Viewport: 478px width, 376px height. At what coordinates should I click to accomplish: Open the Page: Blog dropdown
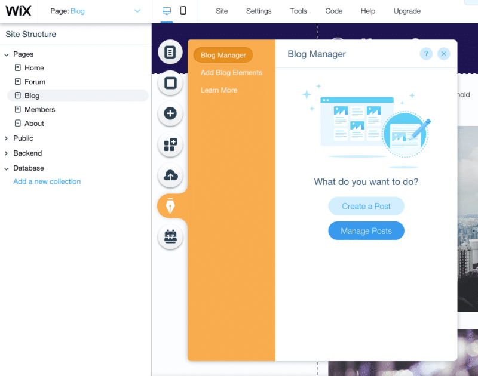(x=95, y=11)
